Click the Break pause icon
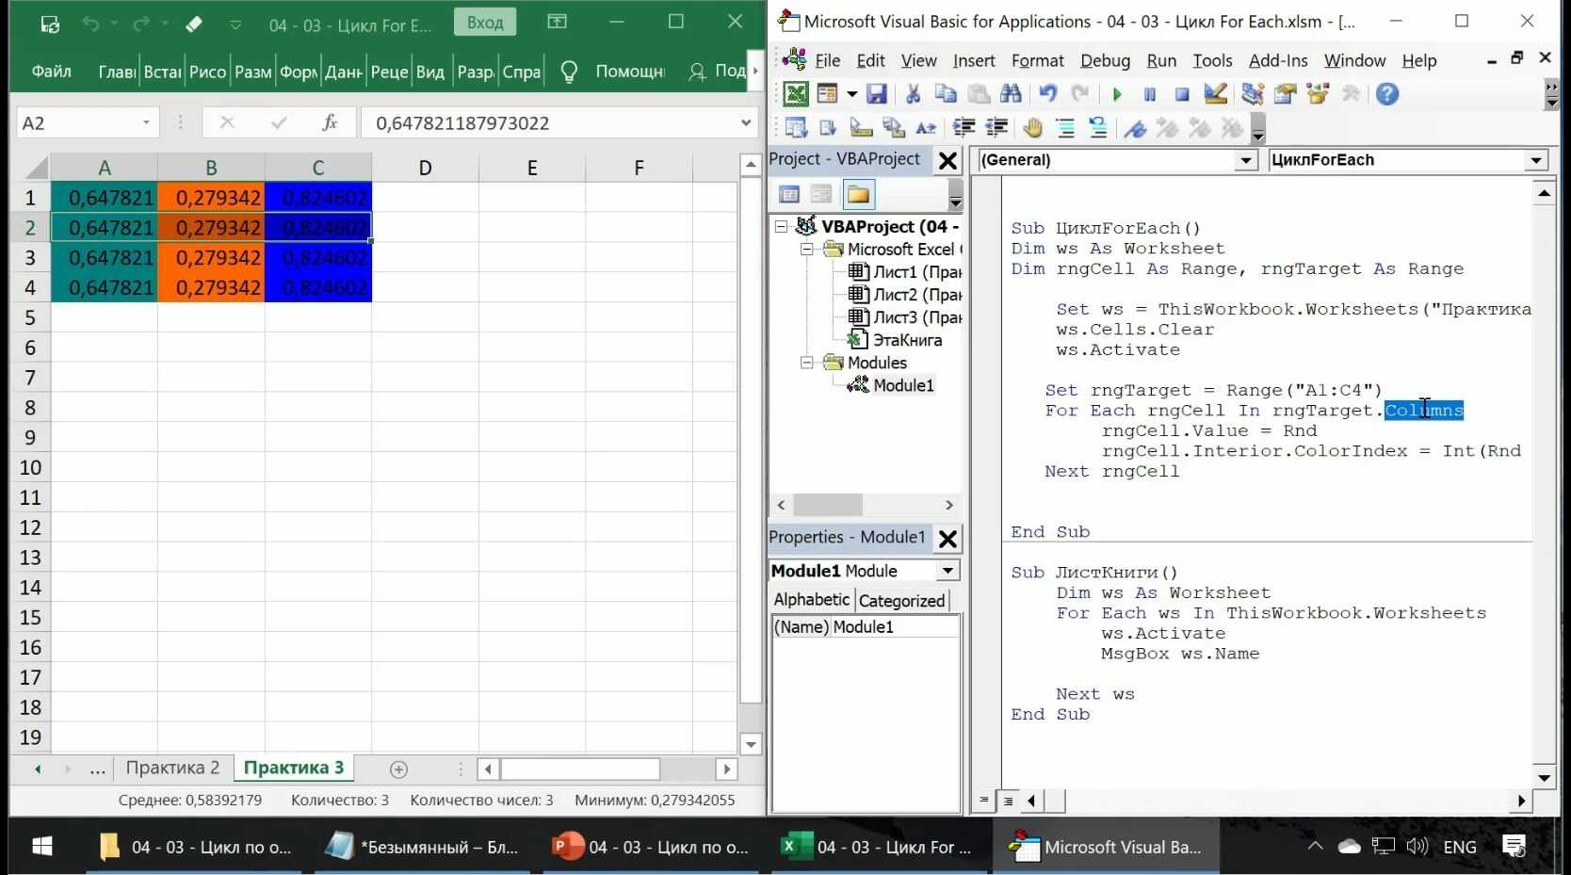This screenshot has height=875, width=1571. (1150, 94)
